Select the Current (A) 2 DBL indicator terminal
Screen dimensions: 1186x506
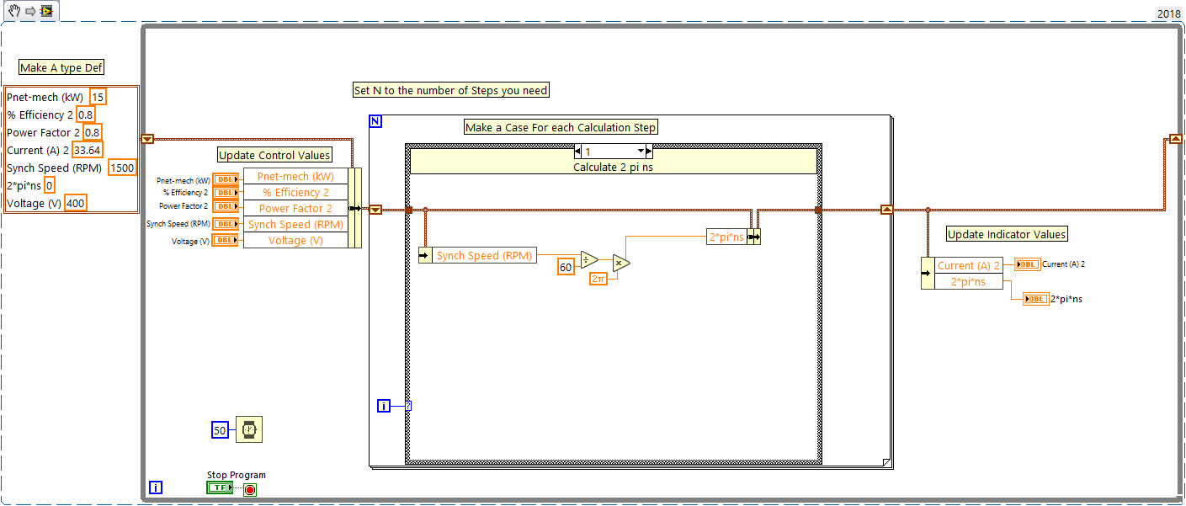1027,264
